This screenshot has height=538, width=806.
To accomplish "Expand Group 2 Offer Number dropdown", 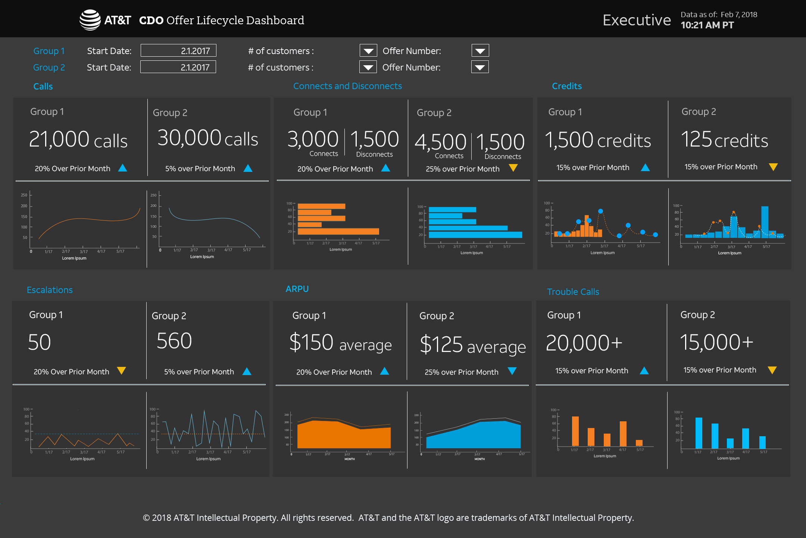I will (479, 67).
